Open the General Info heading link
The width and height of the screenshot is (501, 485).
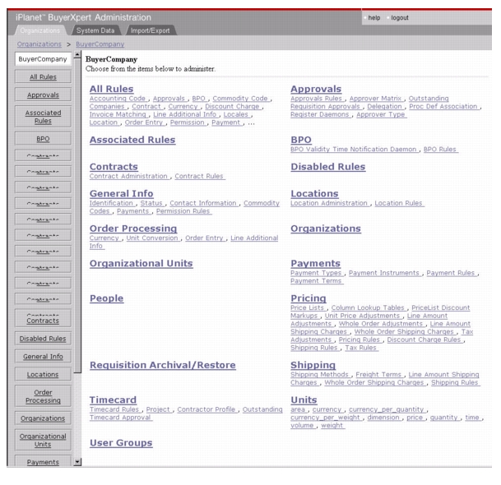(121, 193)
